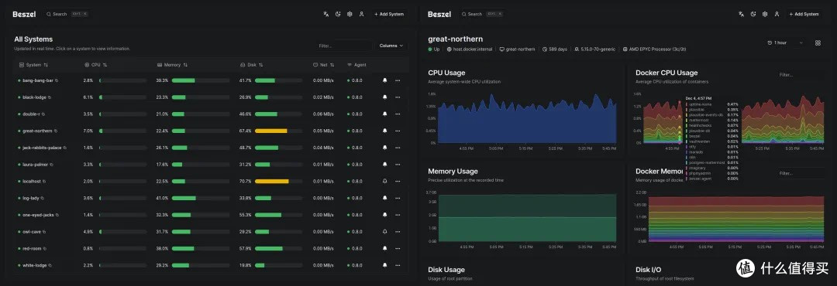
Task: Toggle alerts bell for localhost system
Action: click(x=385, y=182)
